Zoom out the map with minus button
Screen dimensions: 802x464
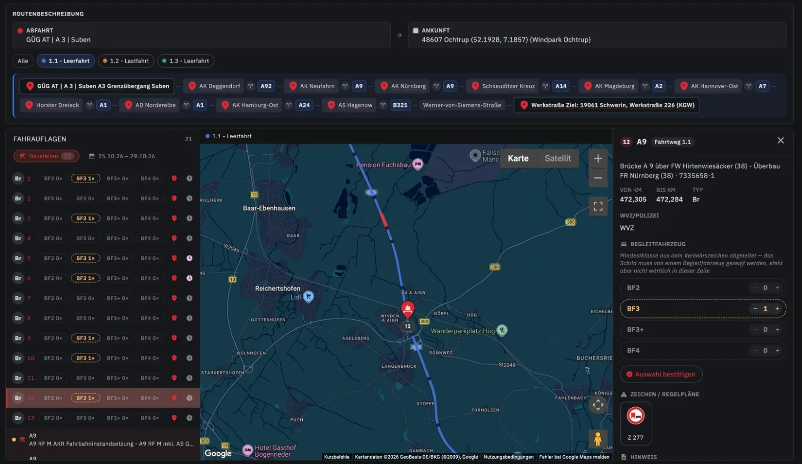tap(598, 178)
